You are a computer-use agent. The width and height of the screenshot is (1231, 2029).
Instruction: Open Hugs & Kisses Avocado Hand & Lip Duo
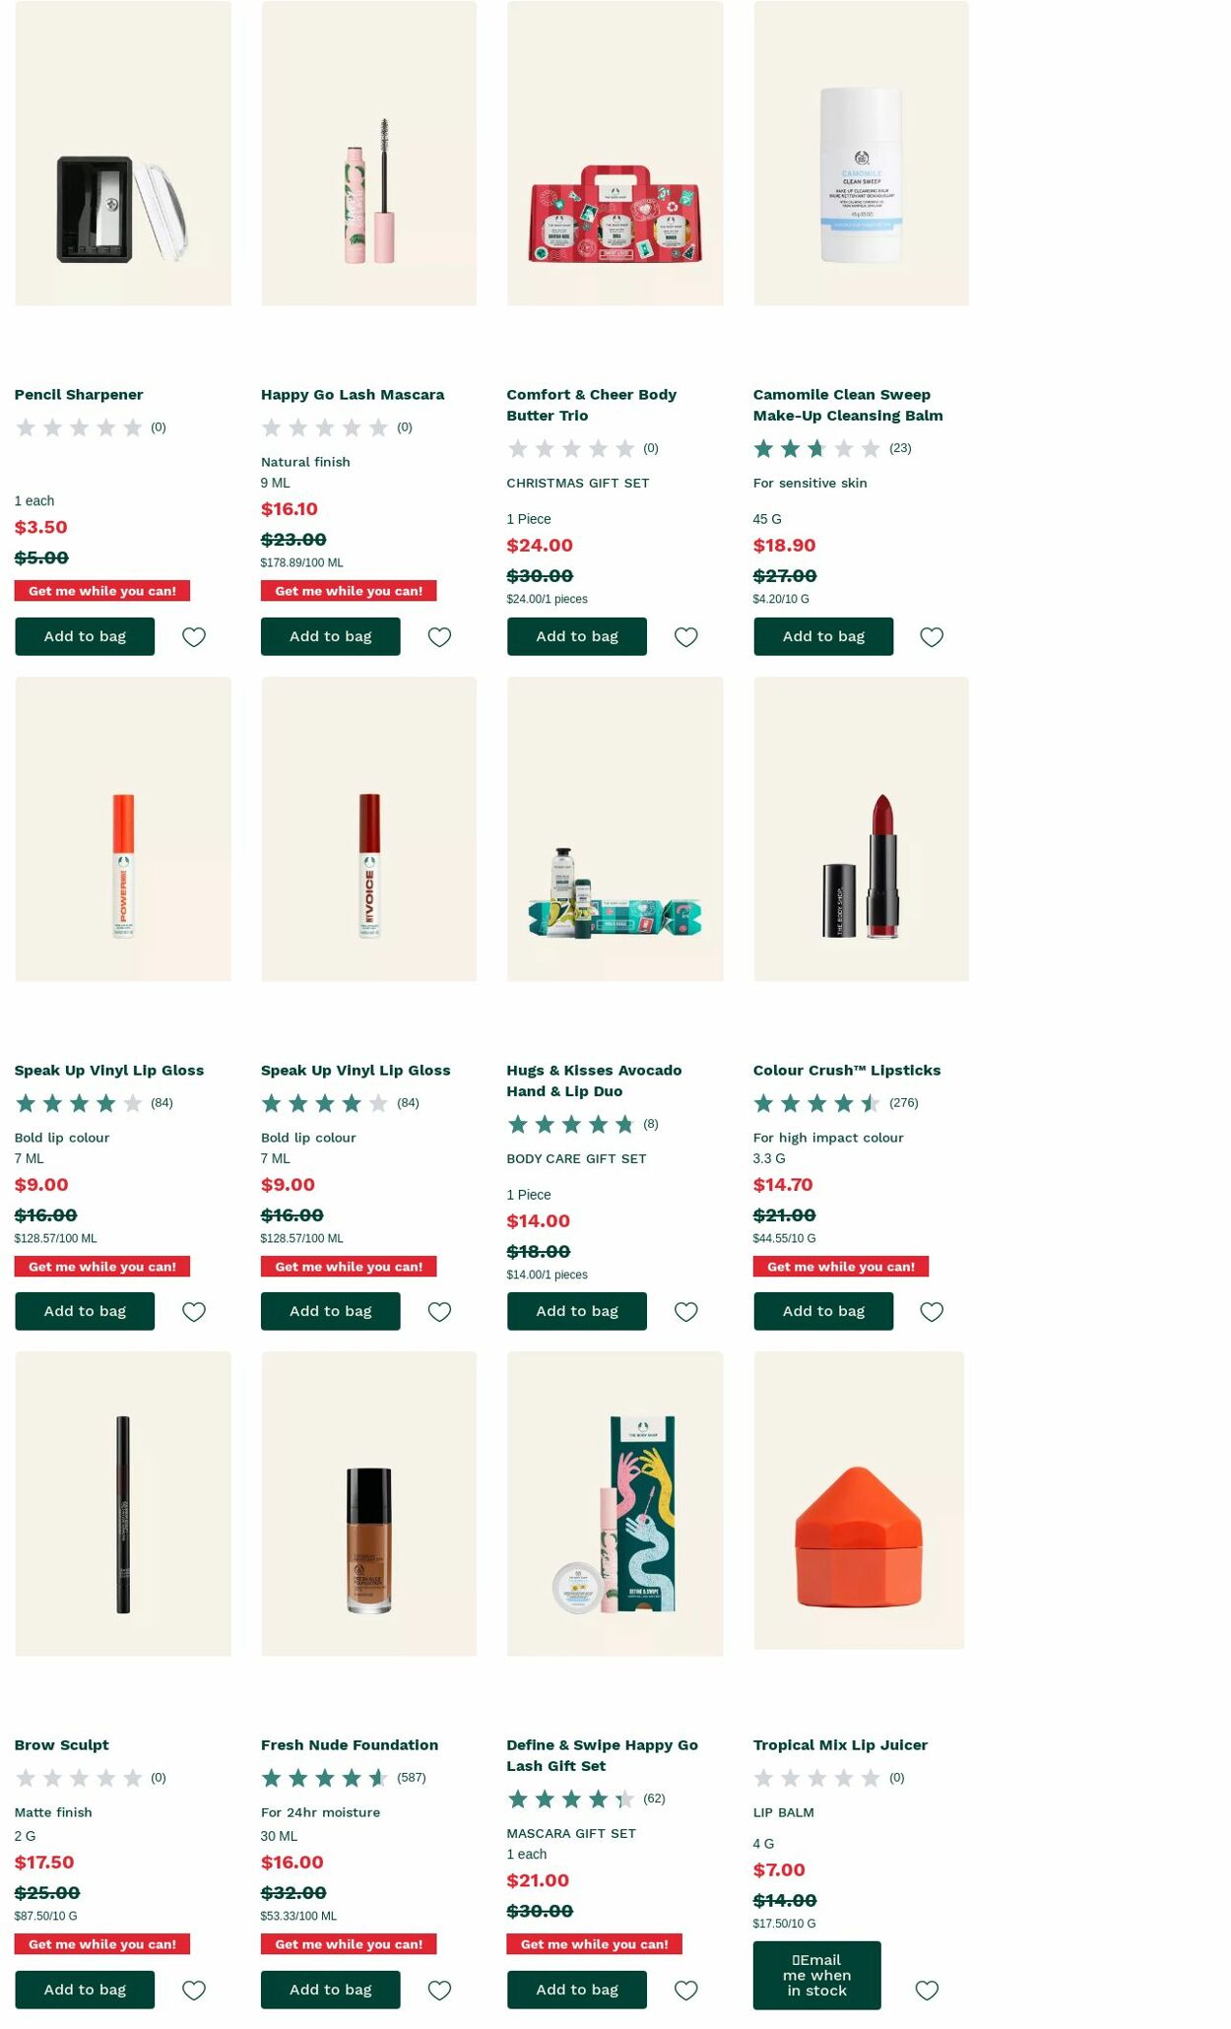coord(594,1080)
